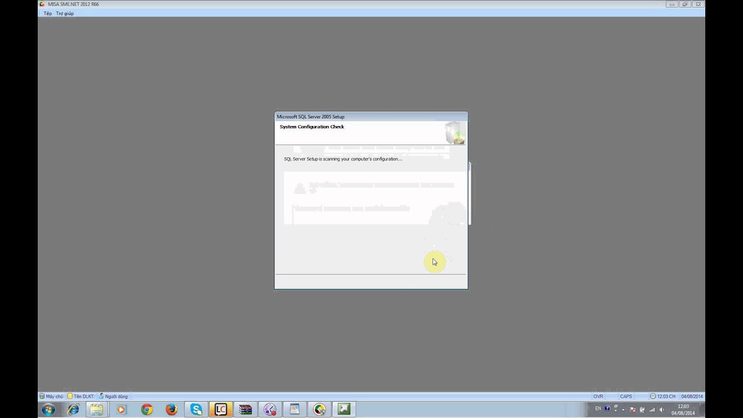Click the Tên DLKT database icon in status bar
743x418 pixels.
70,397
